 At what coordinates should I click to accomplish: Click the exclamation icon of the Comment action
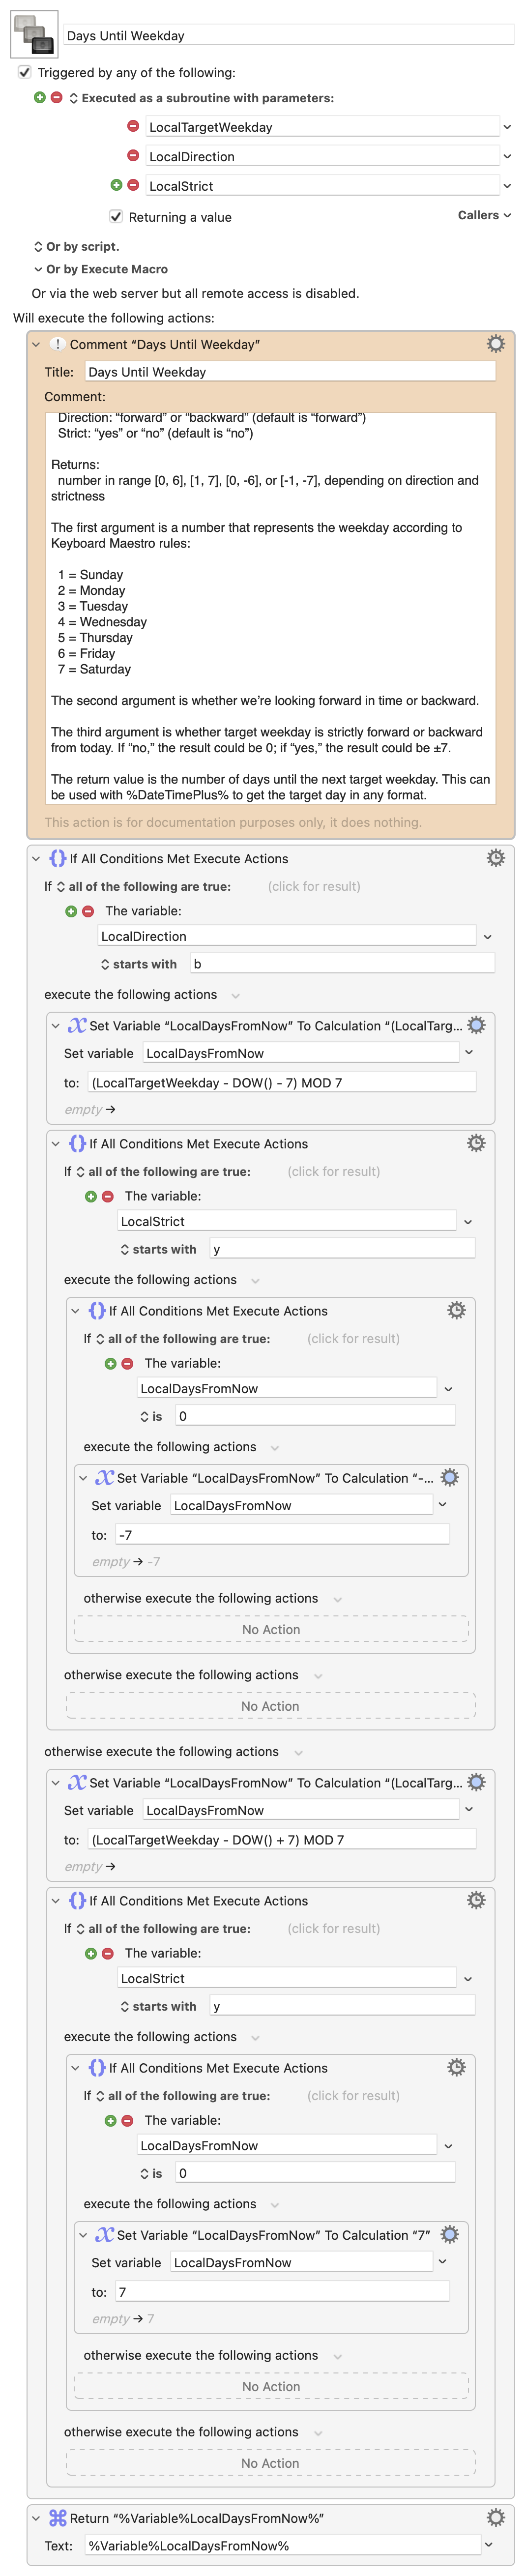pos(57,344)
